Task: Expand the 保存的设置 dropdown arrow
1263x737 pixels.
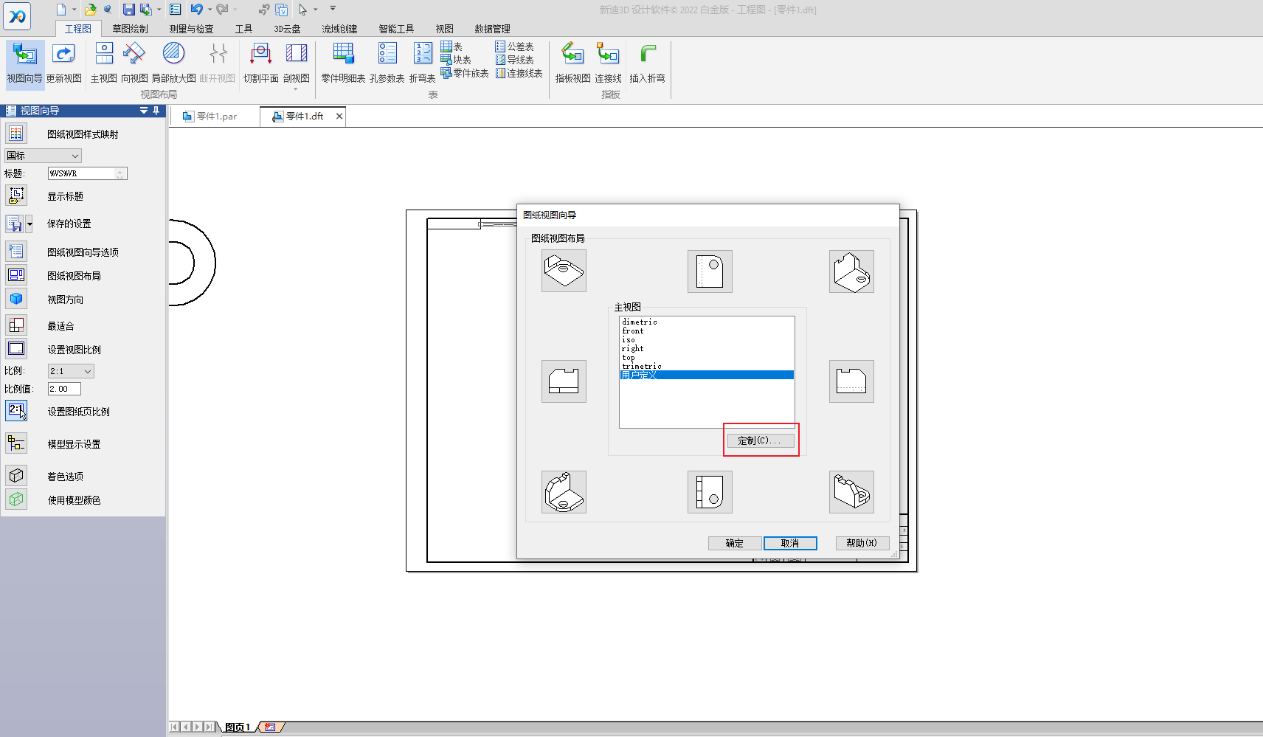Action: [30, 224]
